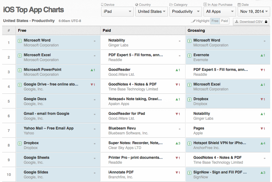Open the Device dropdown showing iPad
Image resolution: width=272 pixels, height=182 pixels.
pyautogui.click(x=117, y=12)
